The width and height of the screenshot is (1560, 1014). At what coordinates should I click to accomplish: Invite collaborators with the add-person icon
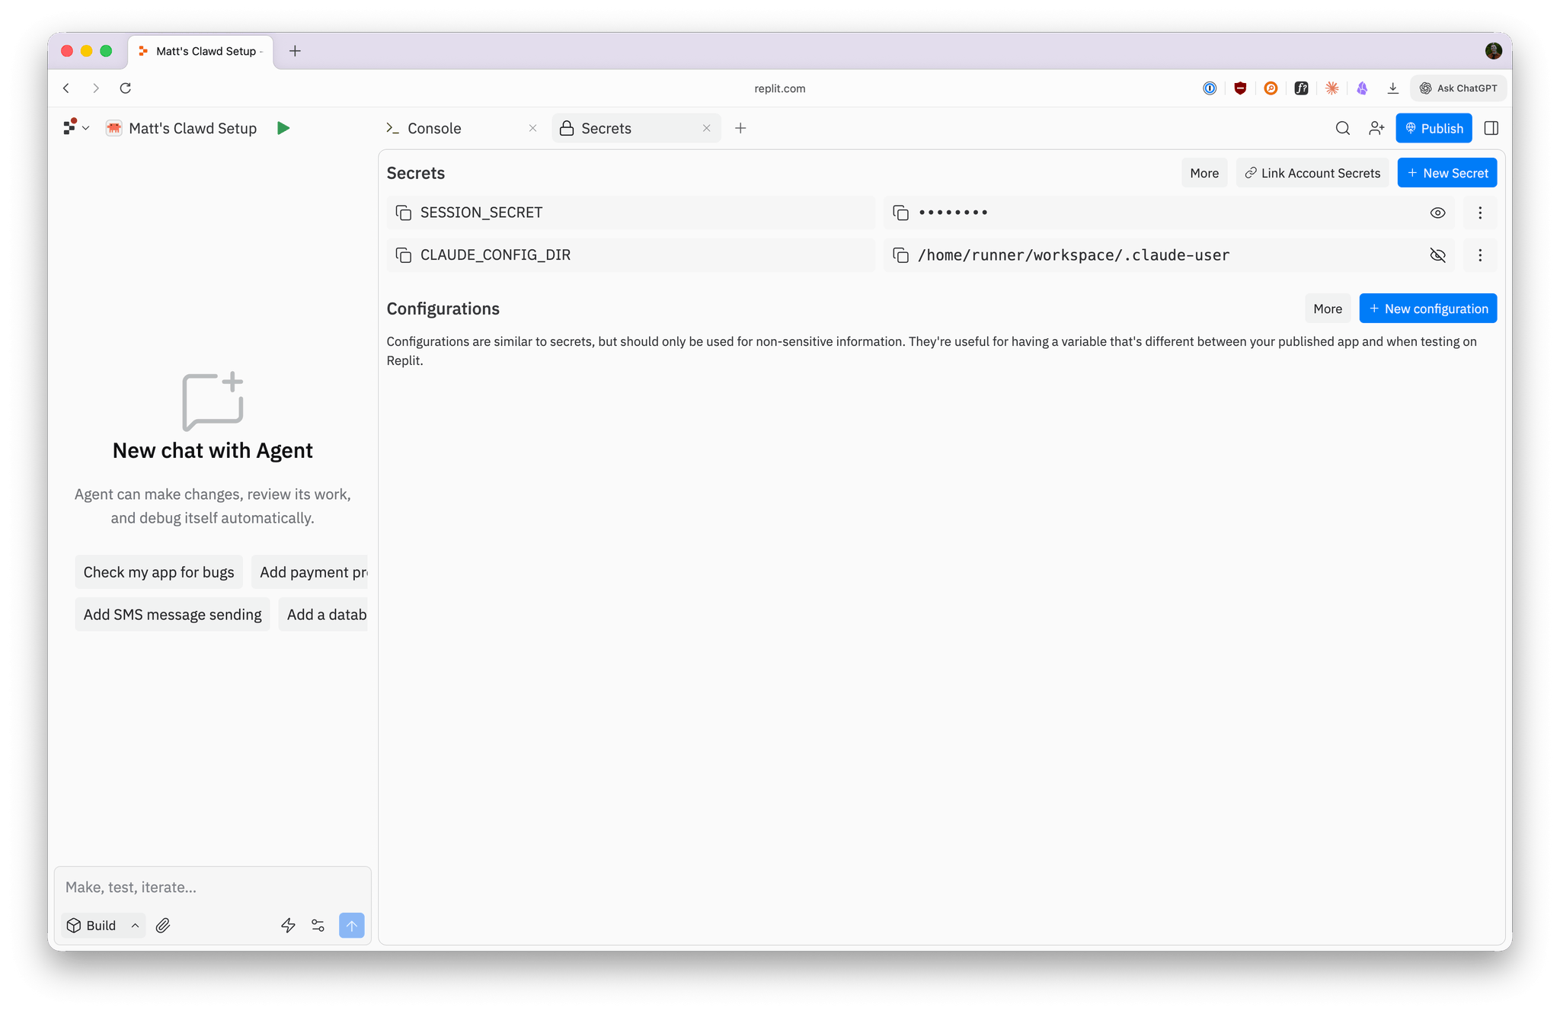[1376, 128]
